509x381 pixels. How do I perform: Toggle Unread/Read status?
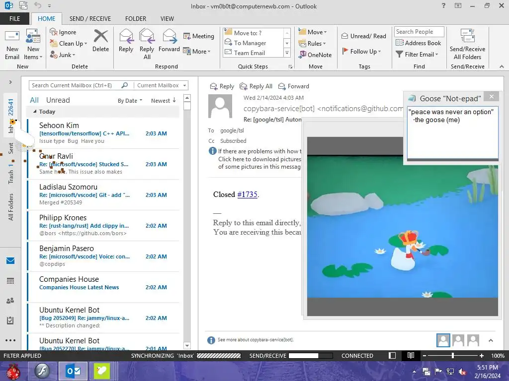(363, 36)
